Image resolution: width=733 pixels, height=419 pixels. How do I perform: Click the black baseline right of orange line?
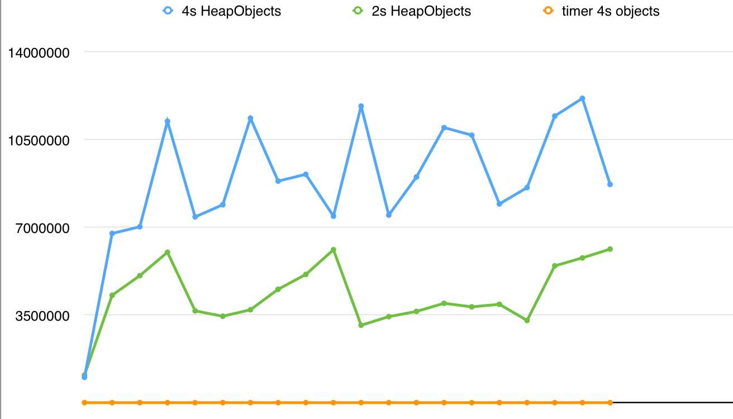pos(670,402)
